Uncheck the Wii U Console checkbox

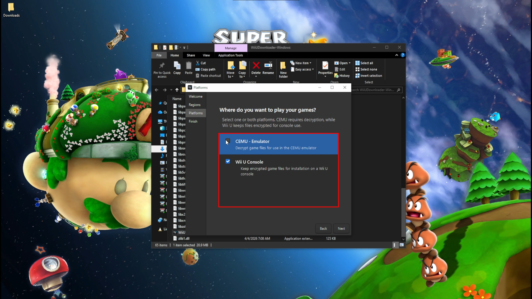click(228, 161)
